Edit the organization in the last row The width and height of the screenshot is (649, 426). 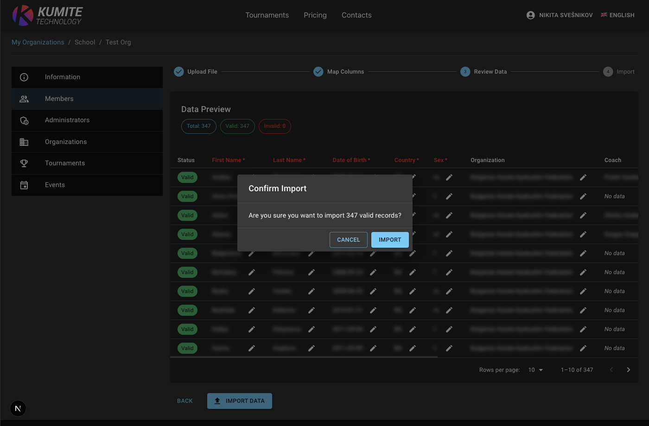pos(583,348)
